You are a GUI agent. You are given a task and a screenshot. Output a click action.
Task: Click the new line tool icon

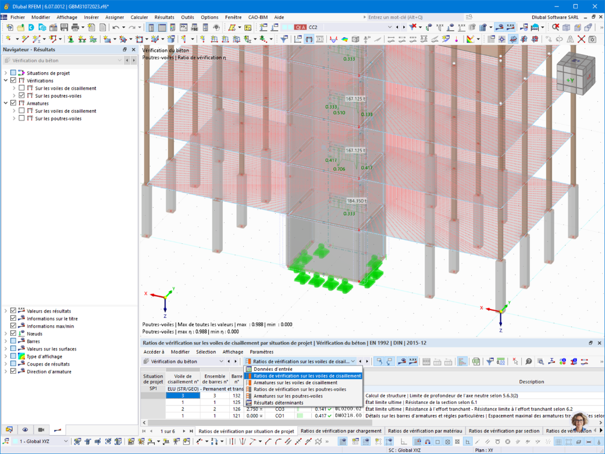pos(25,39)
